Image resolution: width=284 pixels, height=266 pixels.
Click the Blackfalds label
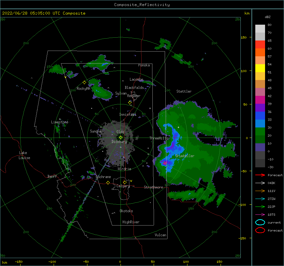(134, 88)
